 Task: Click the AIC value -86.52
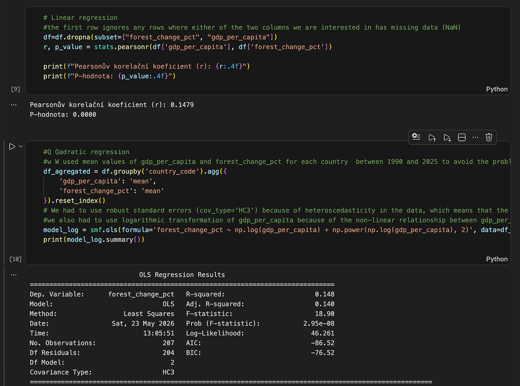322,343
